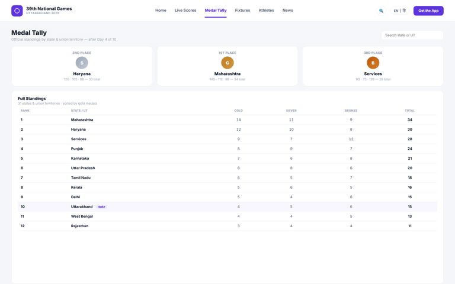Select the Delhi row name

pos(75,197)
